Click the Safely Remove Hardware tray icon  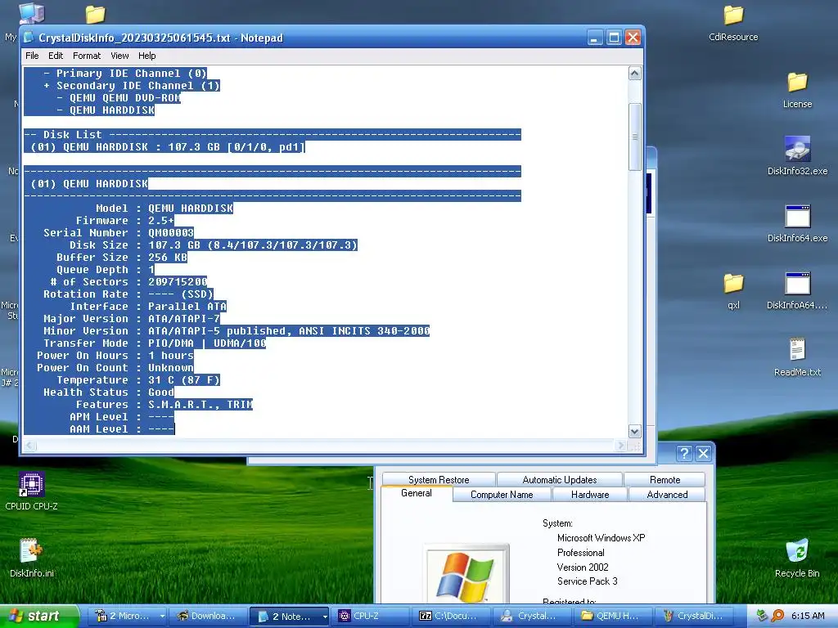763,616
